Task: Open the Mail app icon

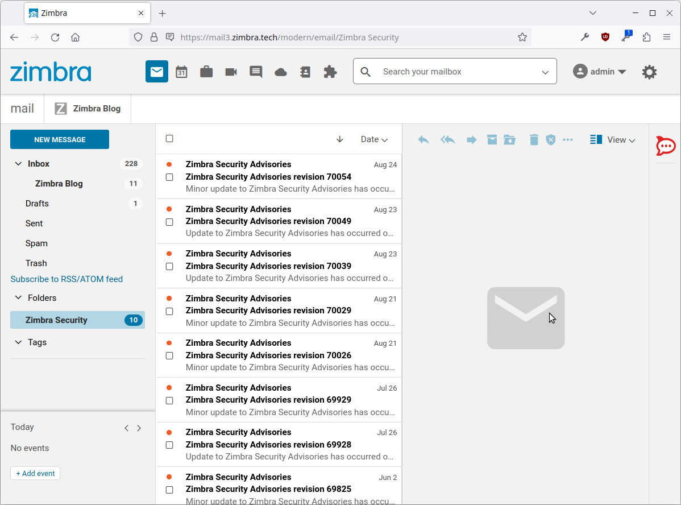Action: 157,72
